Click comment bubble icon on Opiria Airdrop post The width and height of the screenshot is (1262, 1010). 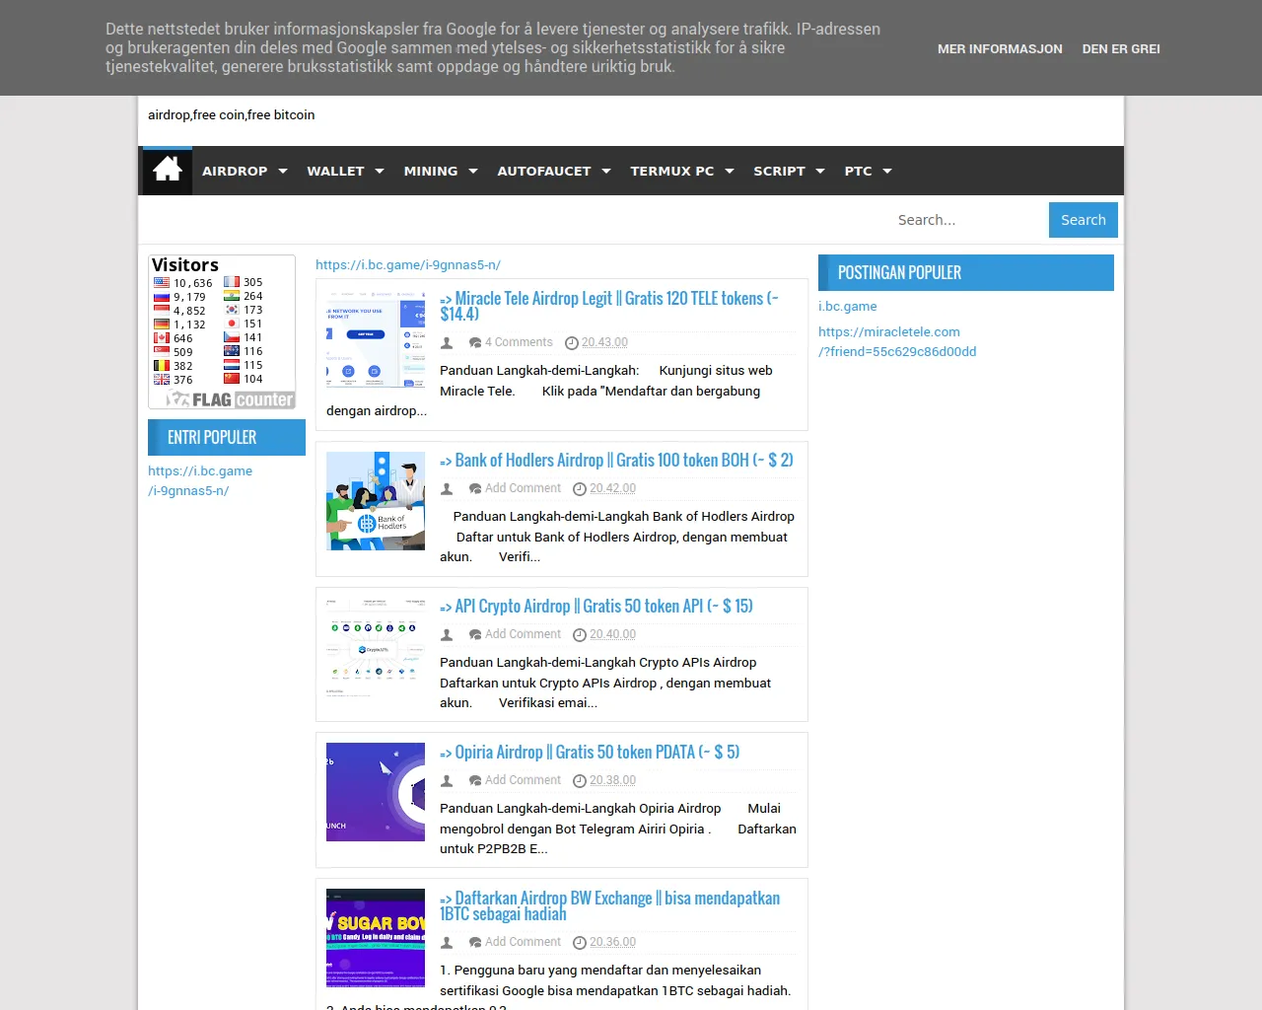pyautogui.click(x=475, y=781)
